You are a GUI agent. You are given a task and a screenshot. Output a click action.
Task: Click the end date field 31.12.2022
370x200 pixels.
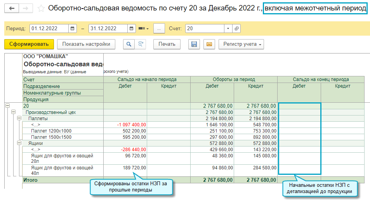click(108, 29)
